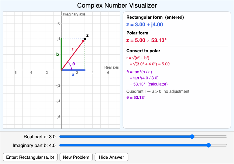
Task: Click the j4 tick label on imaginary axis
Action: (59, 39)
